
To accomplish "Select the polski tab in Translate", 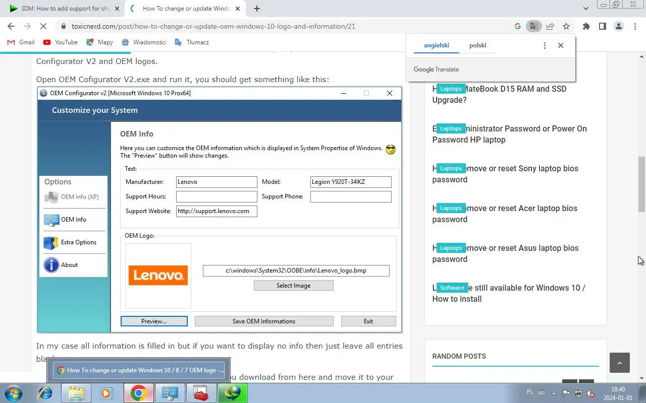I will click(477, 45).
